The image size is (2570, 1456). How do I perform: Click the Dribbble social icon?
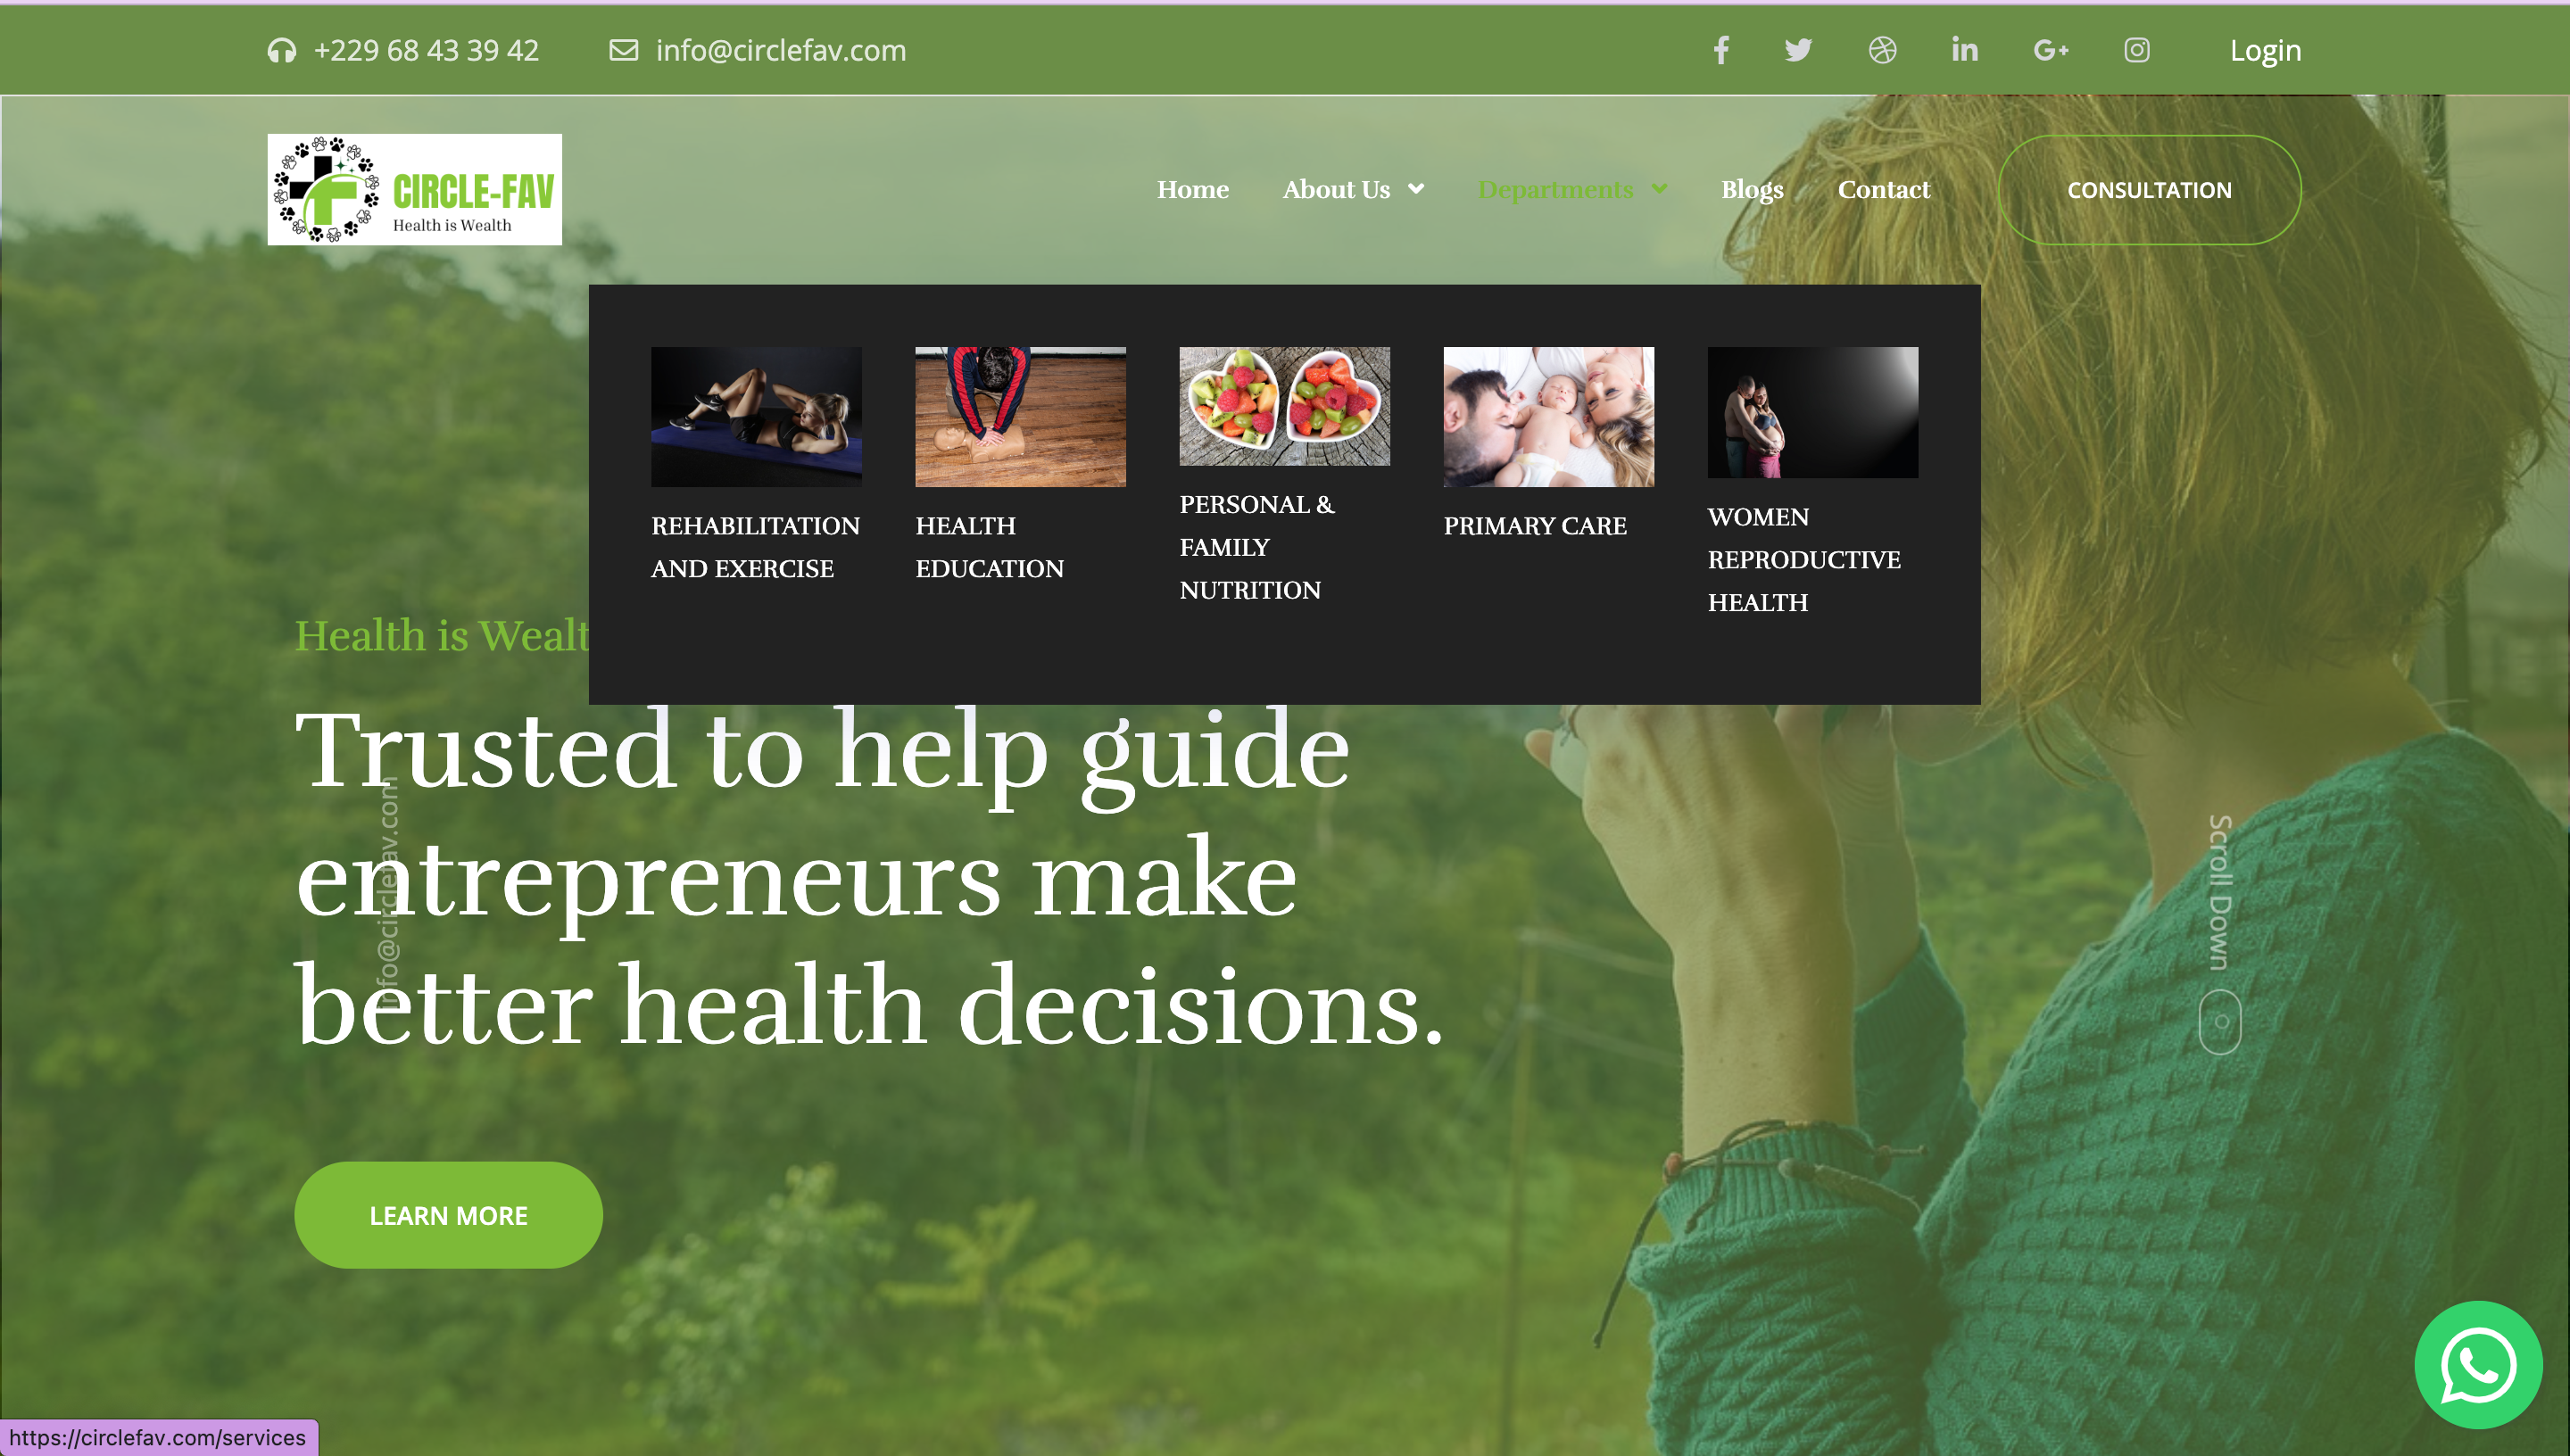[x=1882, y=50]
